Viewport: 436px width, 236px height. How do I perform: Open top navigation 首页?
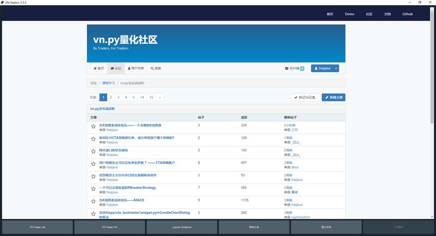coord(330,14)
